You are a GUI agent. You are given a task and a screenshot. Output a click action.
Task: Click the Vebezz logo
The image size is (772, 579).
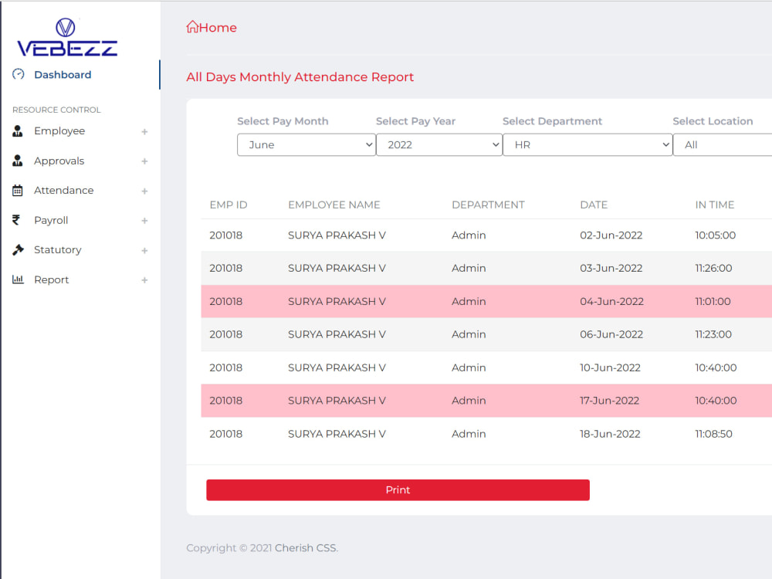67,37
